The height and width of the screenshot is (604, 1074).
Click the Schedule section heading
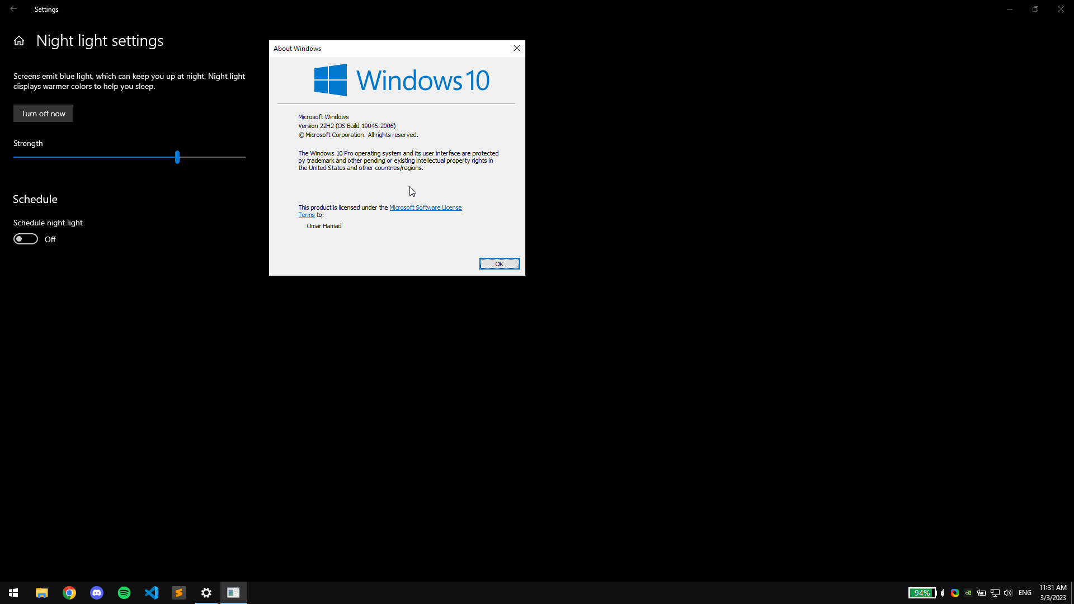point(35,200)
